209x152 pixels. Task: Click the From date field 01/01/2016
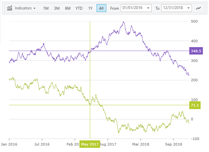click(133, 8)
